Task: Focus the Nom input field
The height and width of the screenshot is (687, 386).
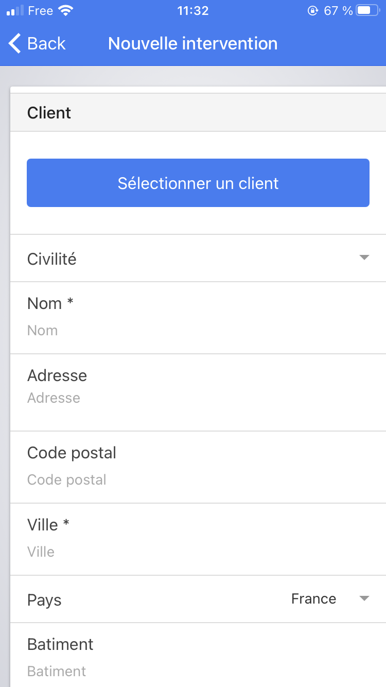Action: coord(198,330)
